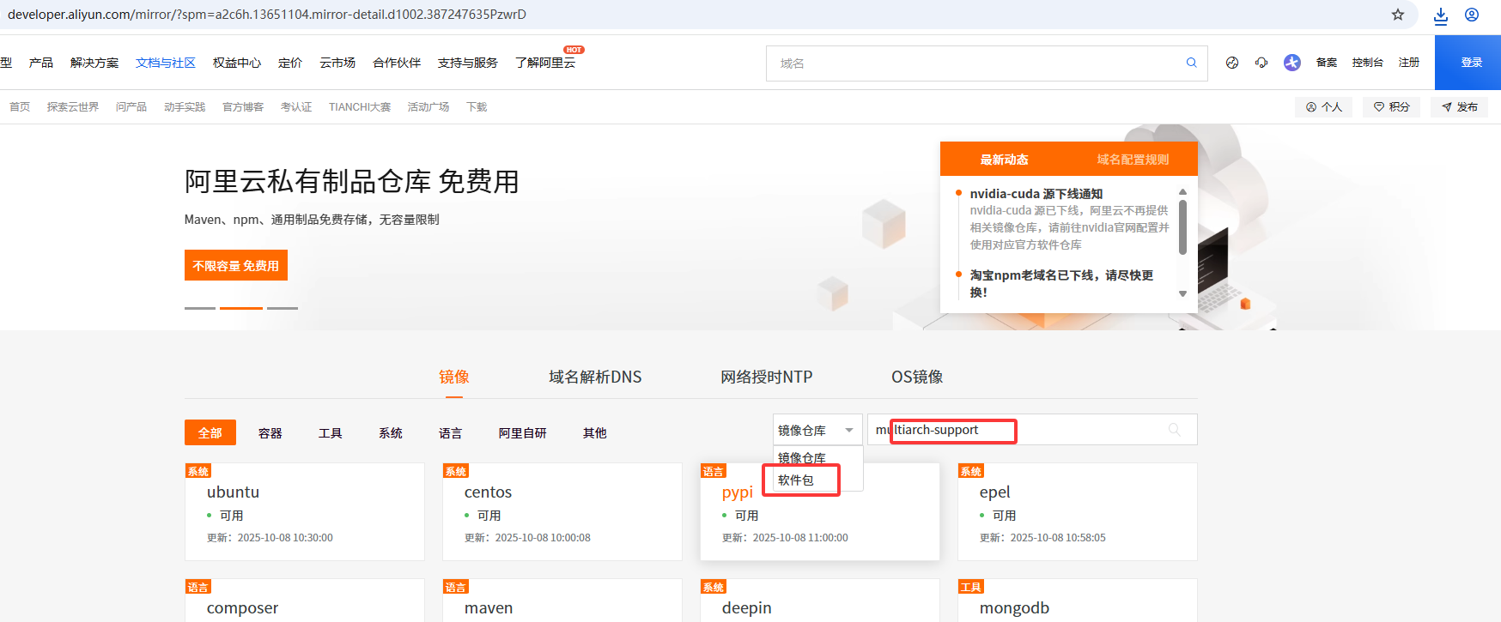Screen dimensions: 1501x622
Task: Click the 发布 publish button
Action: tap(1459, 107)
